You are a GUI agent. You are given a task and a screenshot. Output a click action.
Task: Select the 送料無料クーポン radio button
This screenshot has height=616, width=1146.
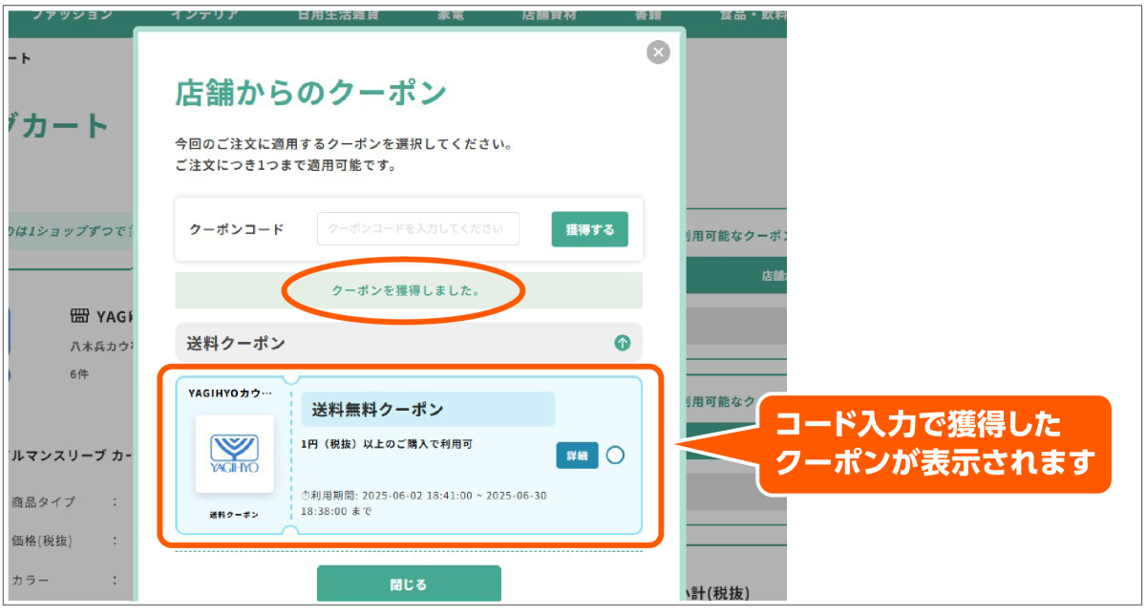[x=615, y=455]
